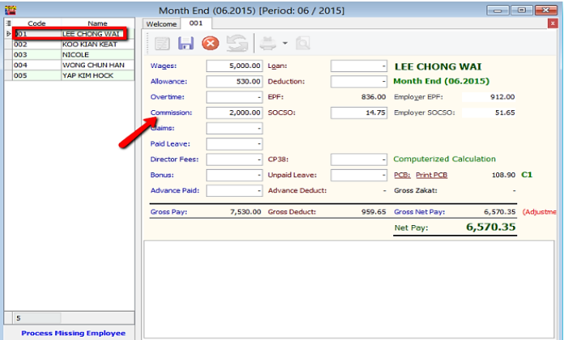The height and width of the screenshot is (340, 564).
Task: Click the Commission input field
Action: (x=235, y=113)
